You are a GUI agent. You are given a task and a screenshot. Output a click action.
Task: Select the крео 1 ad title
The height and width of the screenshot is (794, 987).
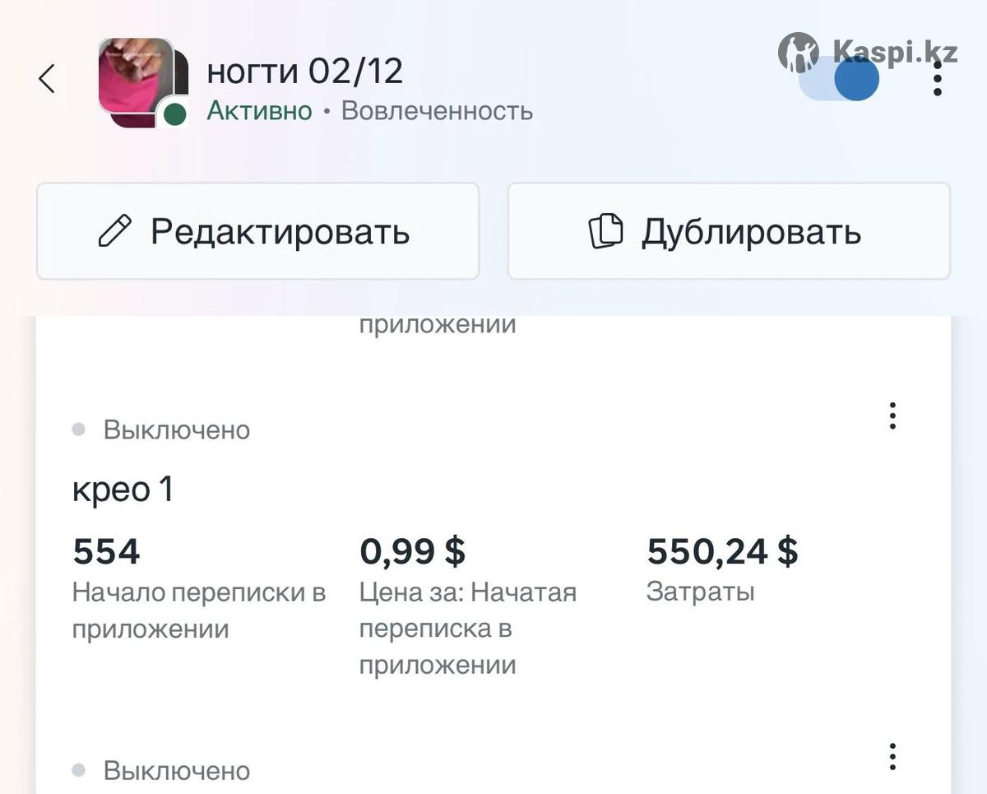[x=123, y=490]
